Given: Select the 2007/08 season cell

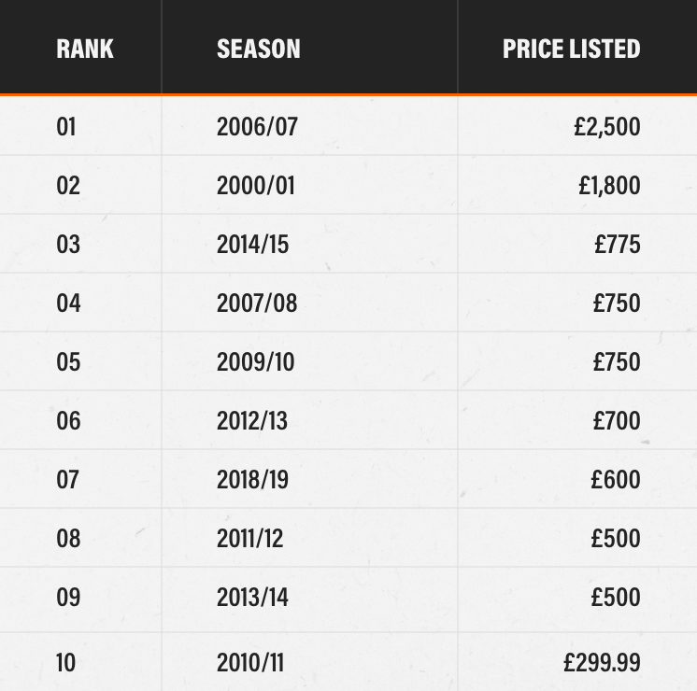Looking at the screenshot, I should tap(257, 303).
